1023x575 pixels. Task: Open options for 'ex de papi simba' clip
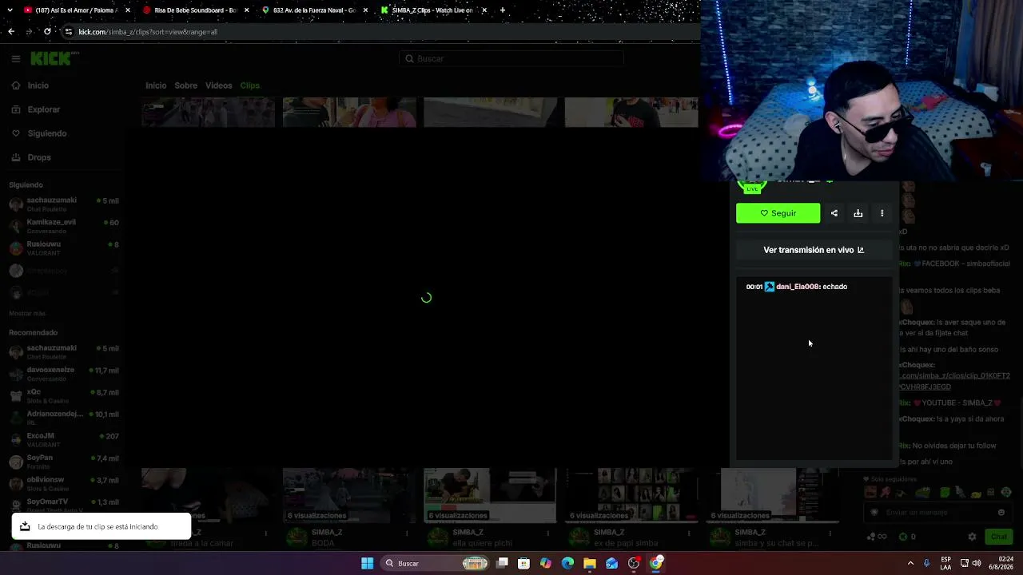click(689, 533)
